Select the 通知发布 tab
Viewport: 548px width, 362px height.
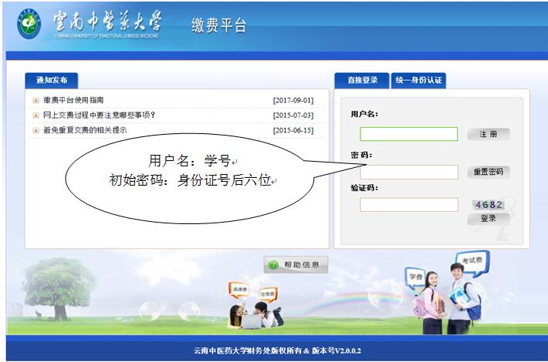tap(52, 80)
